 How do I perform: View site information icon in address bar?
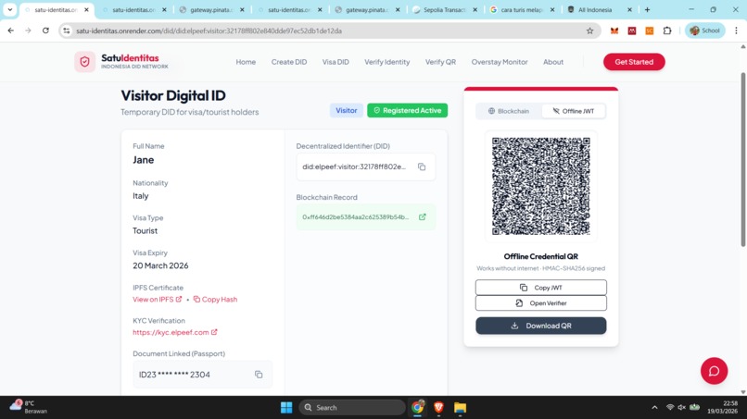(x=67, y=31)
